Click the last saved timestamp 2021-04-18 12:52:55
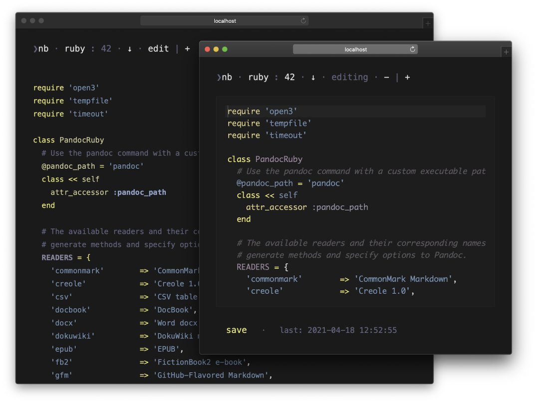The image size is (539, 407). click(x=352, y=330)
